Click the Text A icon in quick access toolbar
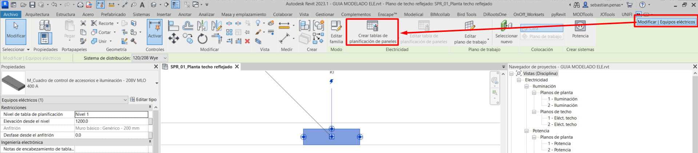 pos(142,5)
